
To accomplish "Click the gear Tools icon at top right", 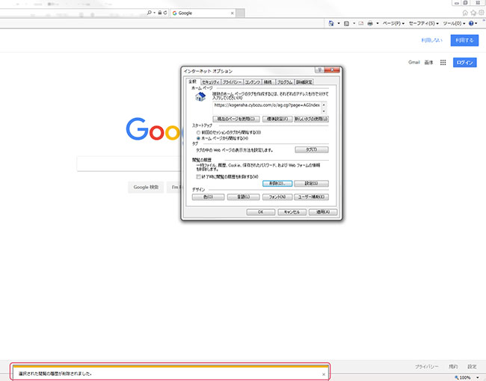I will (482, 13).
